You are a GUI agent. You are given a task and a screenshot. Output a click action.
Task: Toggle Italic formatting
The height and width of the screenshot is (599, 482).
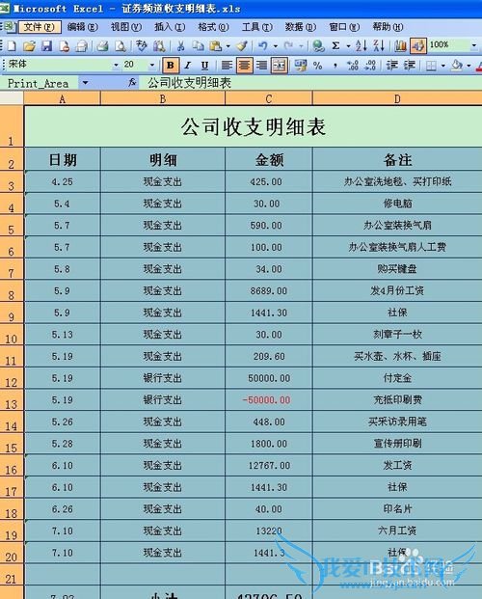[x=188, y=66]
